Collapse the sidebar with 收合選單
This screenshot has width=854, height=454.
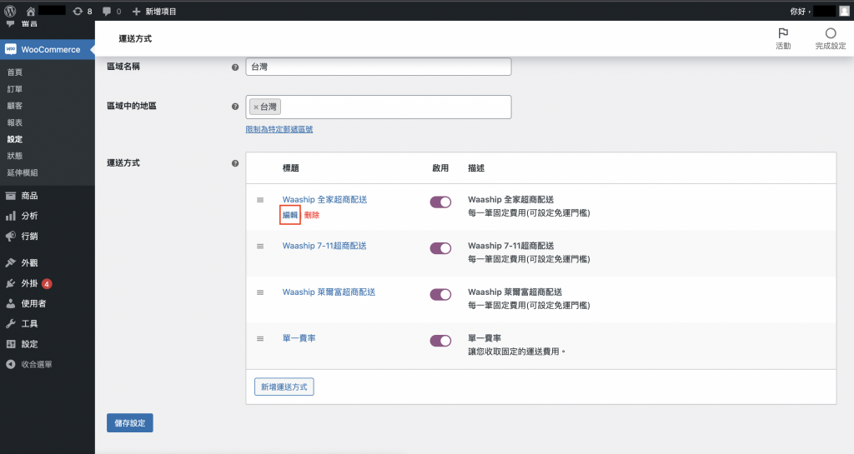(x=36, y=364)
